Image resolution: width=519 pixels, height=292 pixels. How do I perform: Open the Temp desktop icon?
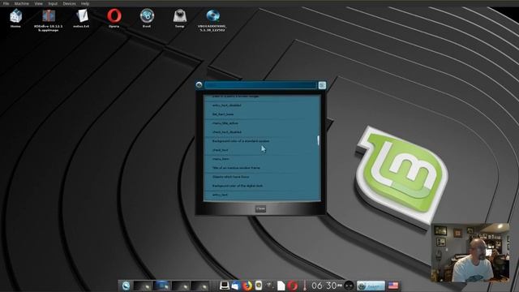pyautogui.click(x=179, y=18)
